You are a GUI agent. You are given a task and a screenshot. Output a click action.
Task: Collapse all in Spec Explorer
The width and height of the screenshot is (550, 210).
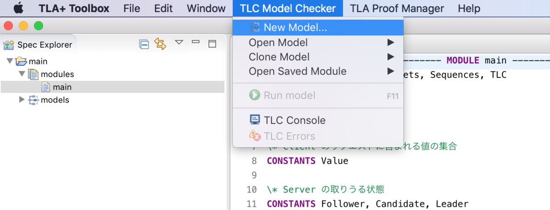[x=144, y=44]
